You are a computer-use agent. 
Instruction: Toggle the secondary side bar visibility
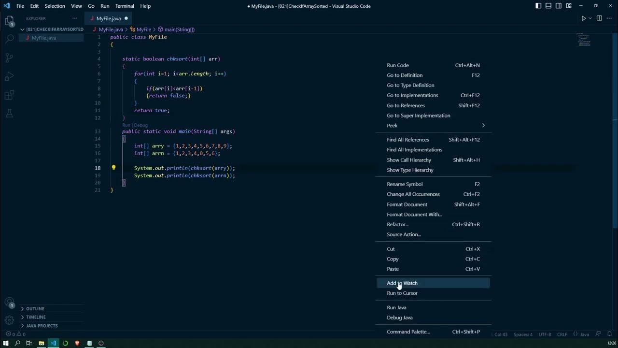(559, 6)
